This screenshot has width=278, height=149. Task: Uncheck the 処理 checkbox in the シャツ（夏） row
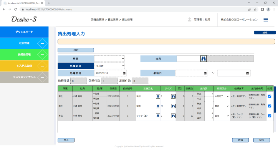[x=270, y=116]
